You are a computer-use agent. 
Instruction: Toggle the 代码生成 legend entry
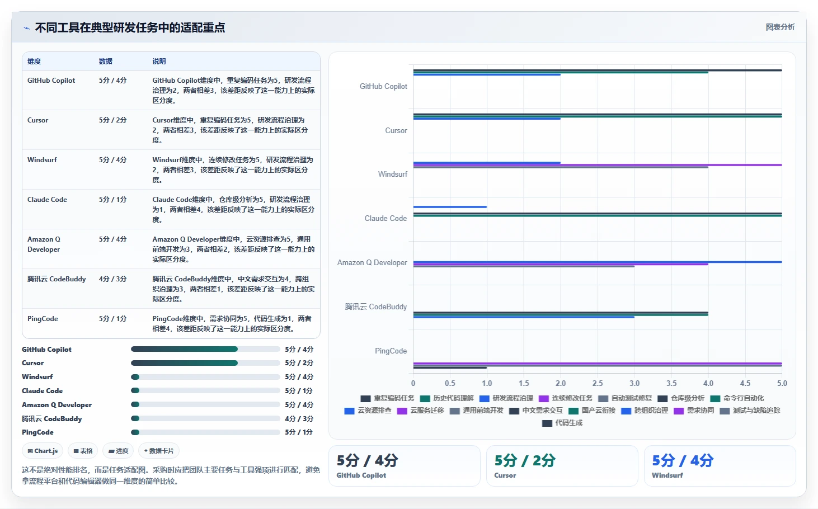pos(562,423)
